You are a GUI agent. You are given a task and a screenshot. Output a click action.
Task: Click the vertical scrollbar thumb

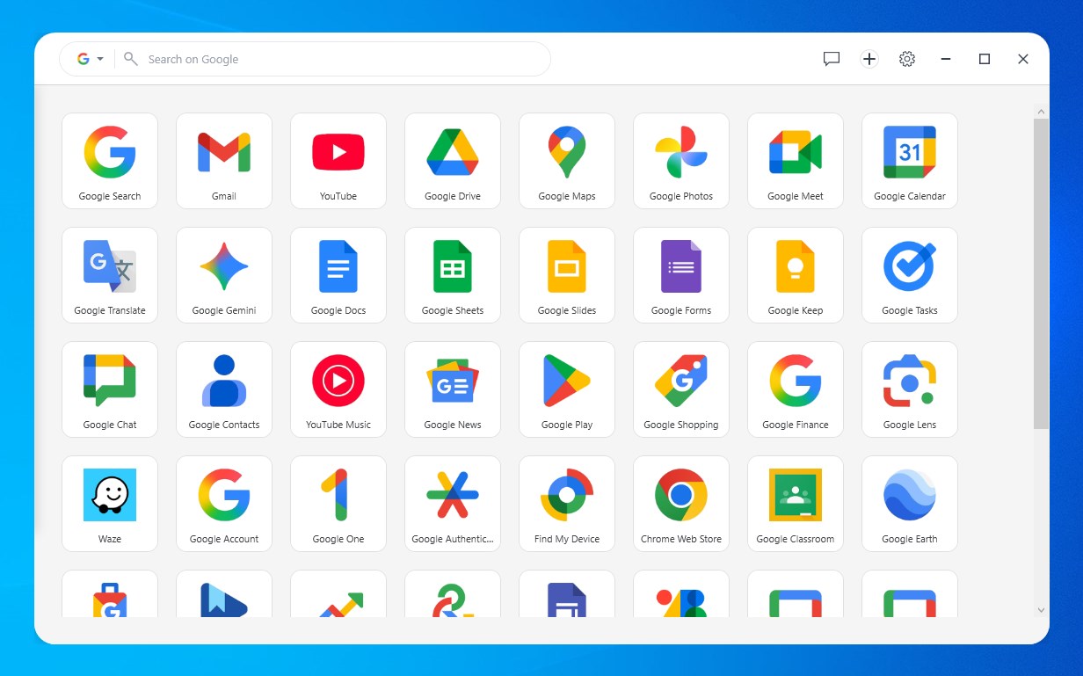(x=1041, y=274)
